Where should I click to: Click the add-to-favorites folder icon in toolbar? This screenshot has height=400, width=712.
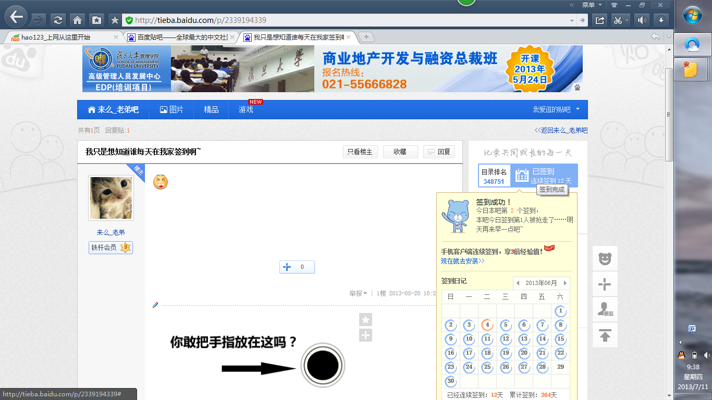[x=96, y=20]
